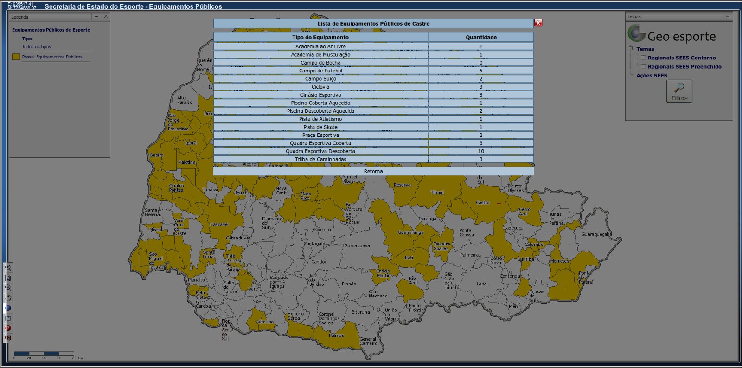Open the legend list tool icon
The width and height of the screenshot is (742, 368).
click(x=8, y=318)
